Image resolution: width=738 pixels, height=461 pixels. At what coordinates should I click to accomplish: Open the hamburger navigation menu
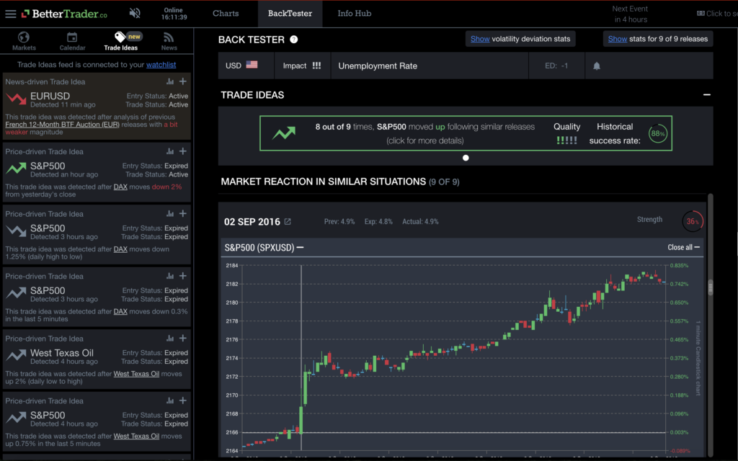(11, 13)
